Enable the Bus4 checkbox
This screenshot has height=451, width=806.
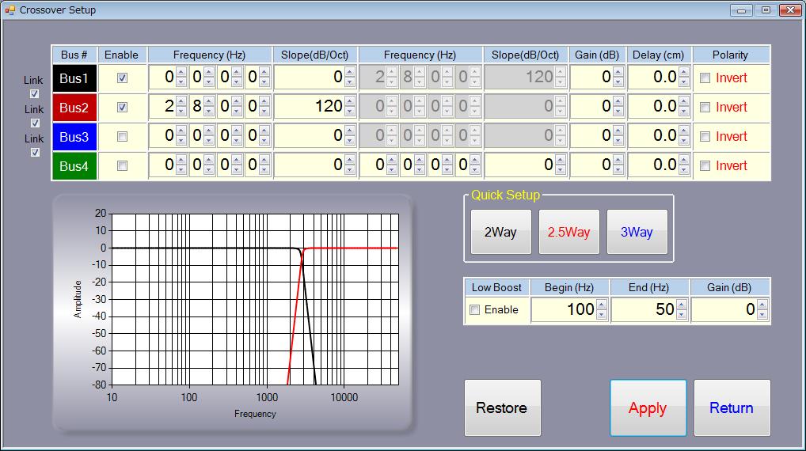[122, 166]
